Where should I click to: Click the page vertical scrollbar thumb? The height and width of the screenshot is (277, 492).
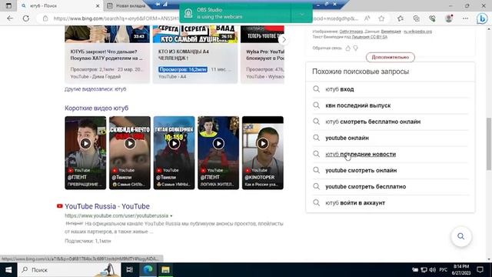tap(489, 145)
